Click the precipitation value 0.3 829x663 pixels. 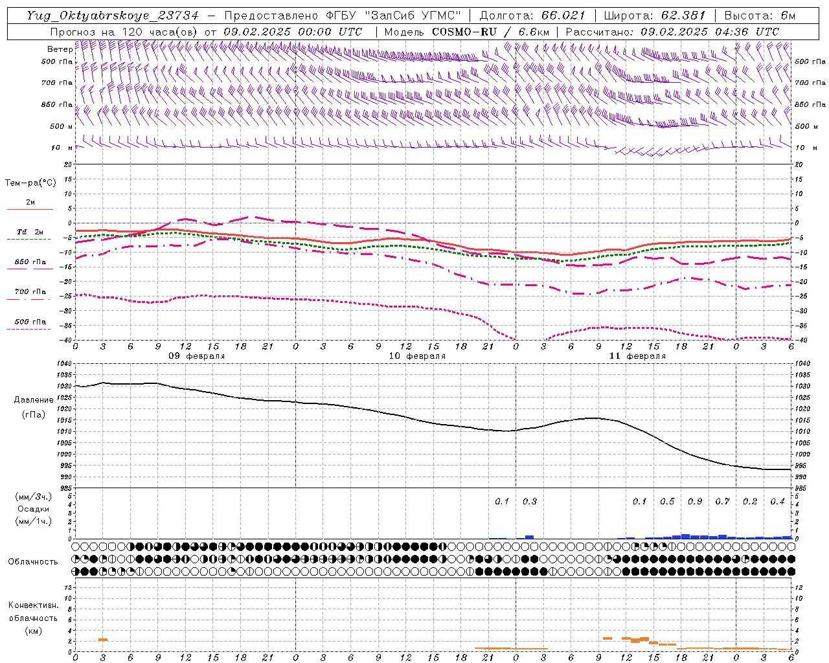pos(530,501)
